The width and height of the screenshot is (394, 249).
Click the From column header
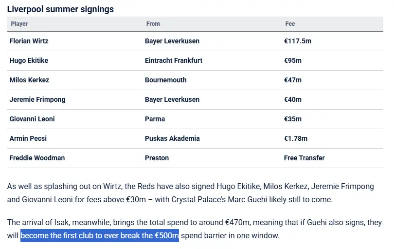coord(153,24)
